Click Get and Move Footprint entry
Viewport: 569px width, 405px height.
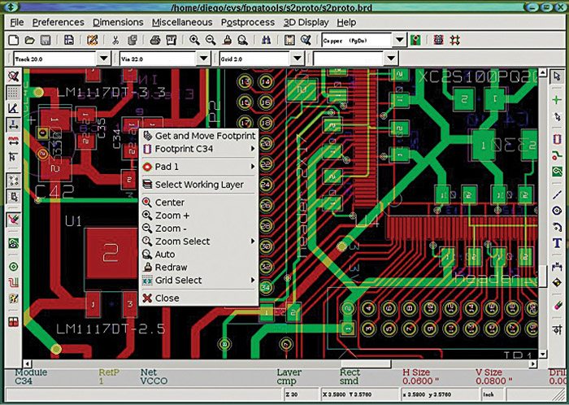[205, 136]
